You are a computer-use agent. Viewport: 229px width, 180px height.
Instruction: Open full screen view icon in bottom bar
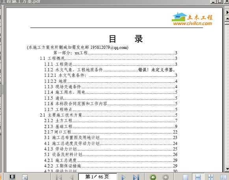(12, 177)
